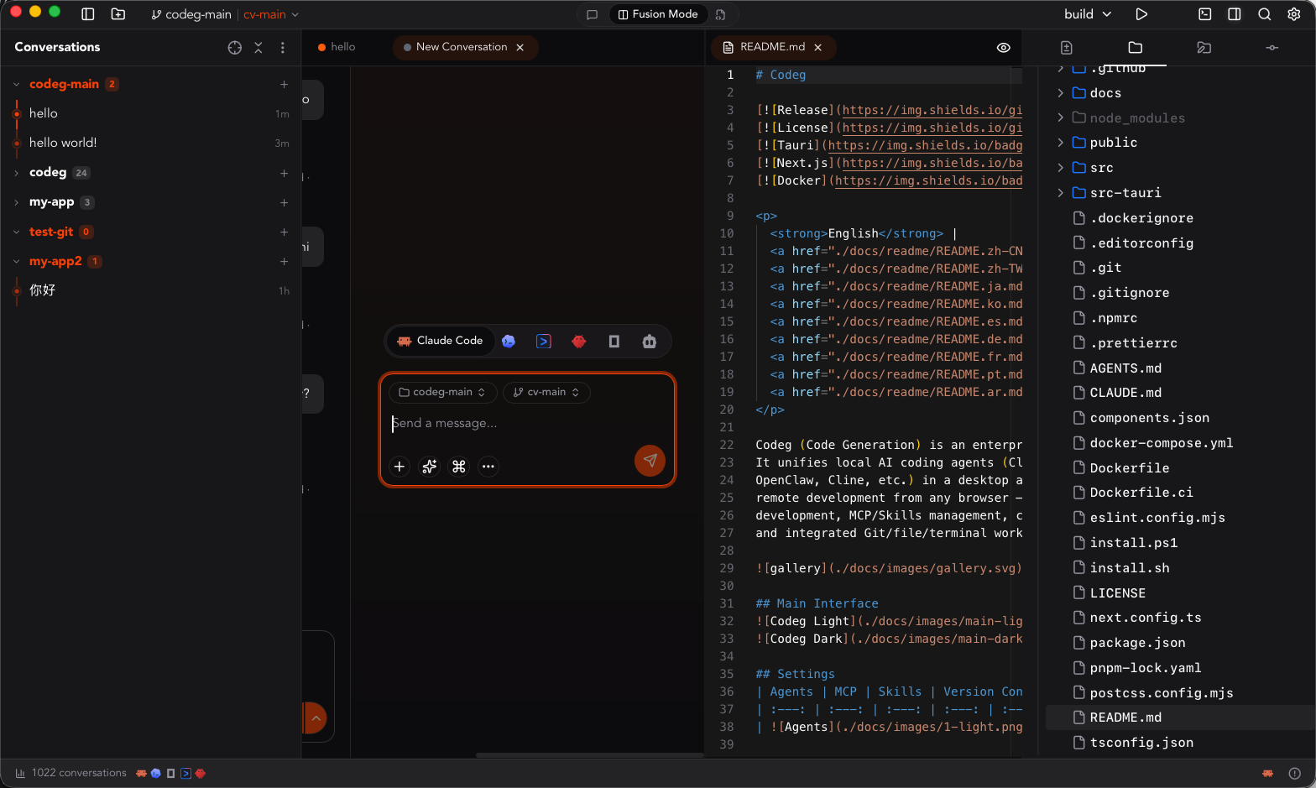This screenshot has width=1316, height=788.
Task: Open the 'hello world!' conversation
Action: pos(151,144)
